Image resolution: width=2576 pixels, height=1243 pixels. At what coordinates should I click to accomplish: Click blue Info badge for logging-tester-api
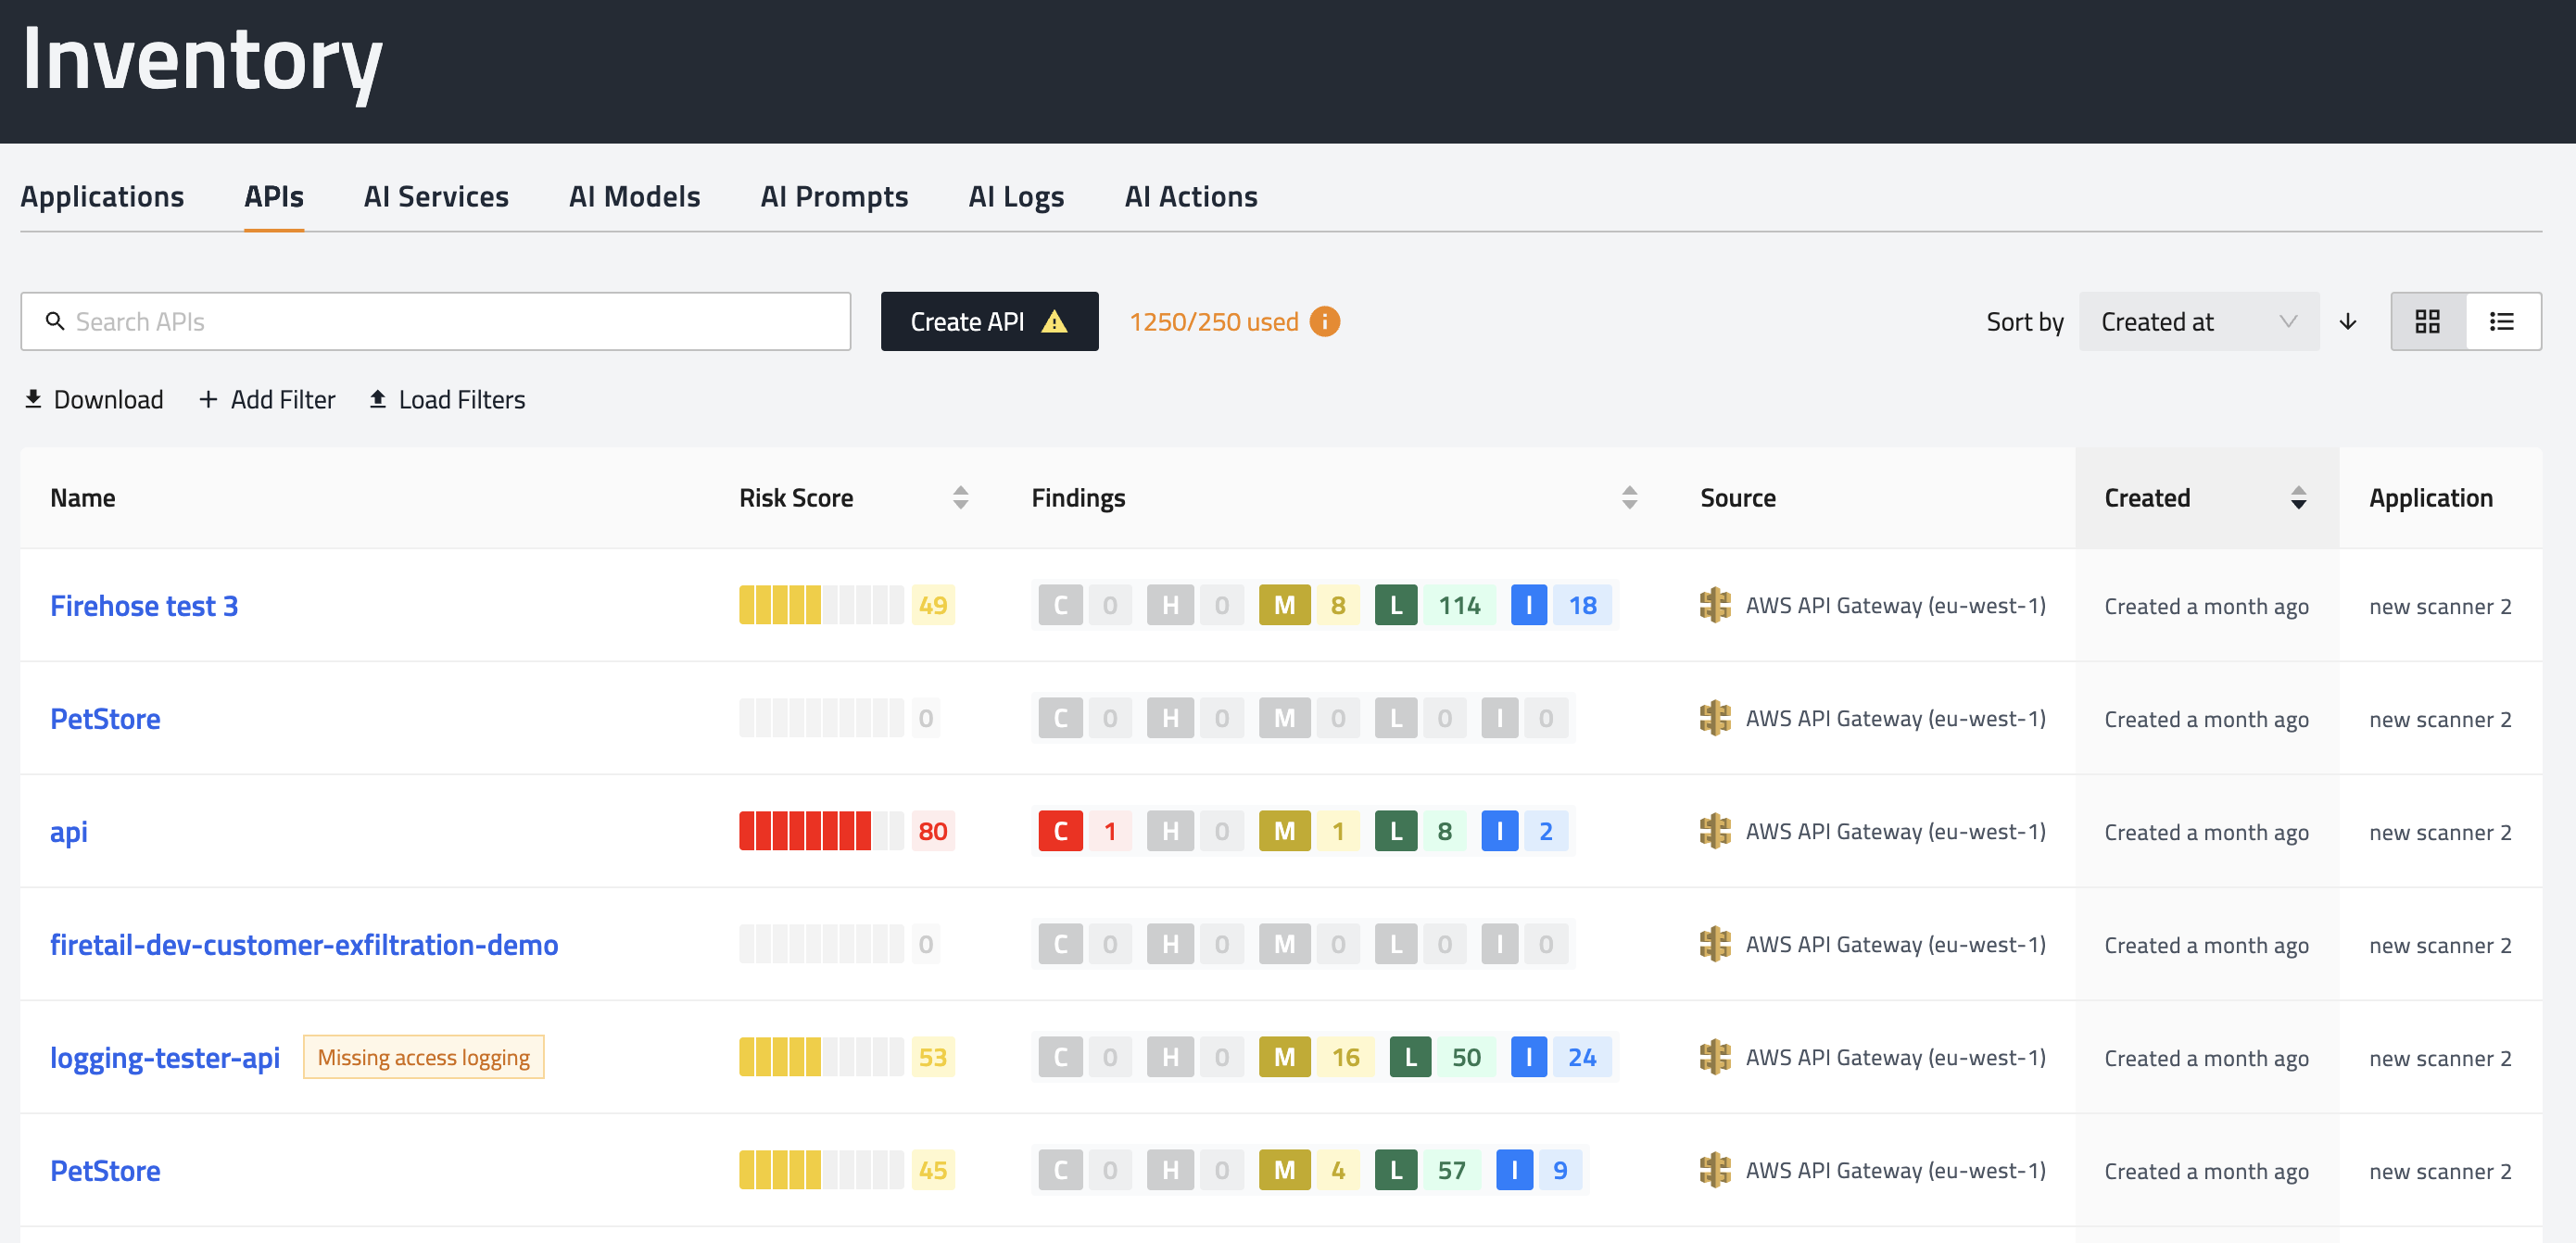[x=1528, y=1057]
